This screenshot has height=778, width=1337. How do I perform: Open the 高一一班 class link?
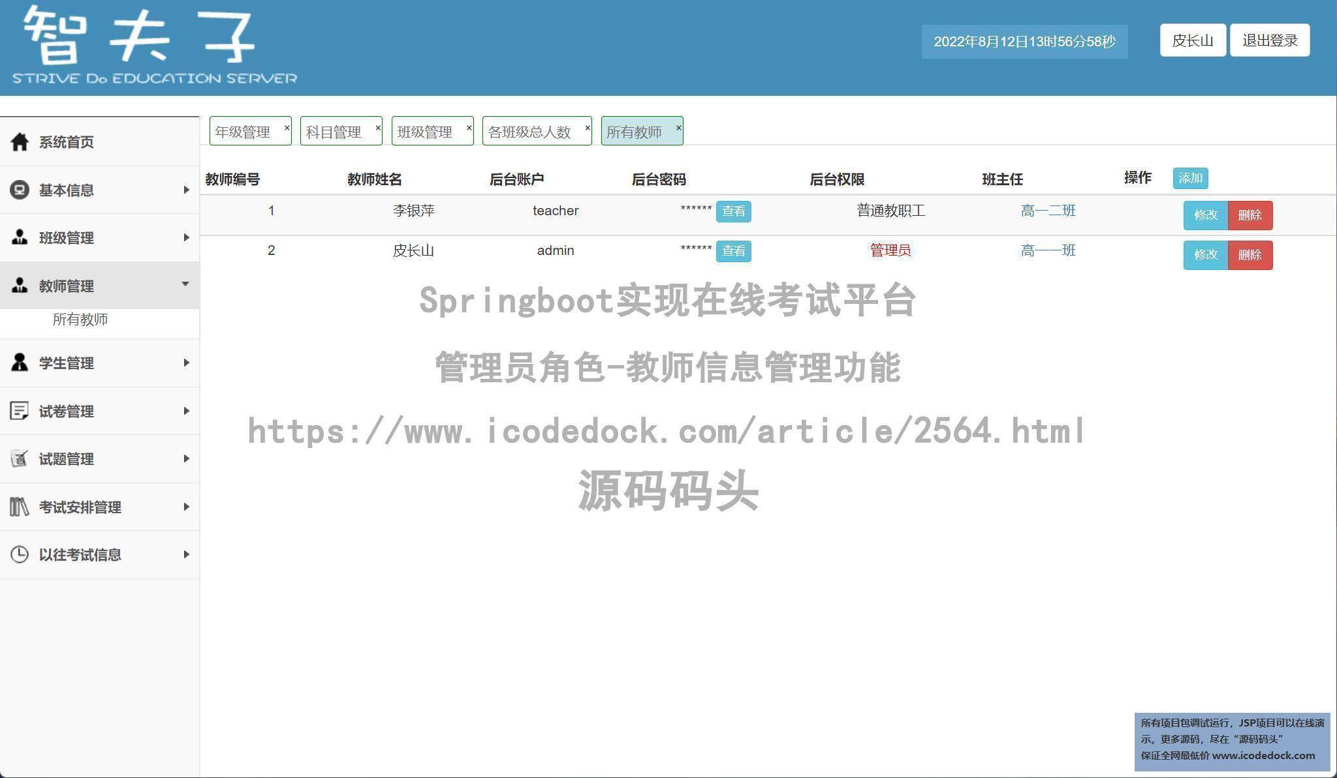(x=1048, y=250)
